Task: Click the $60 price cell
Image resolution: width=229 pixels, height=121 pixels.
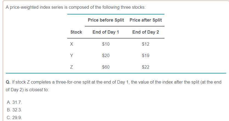Action: [106, 67]
